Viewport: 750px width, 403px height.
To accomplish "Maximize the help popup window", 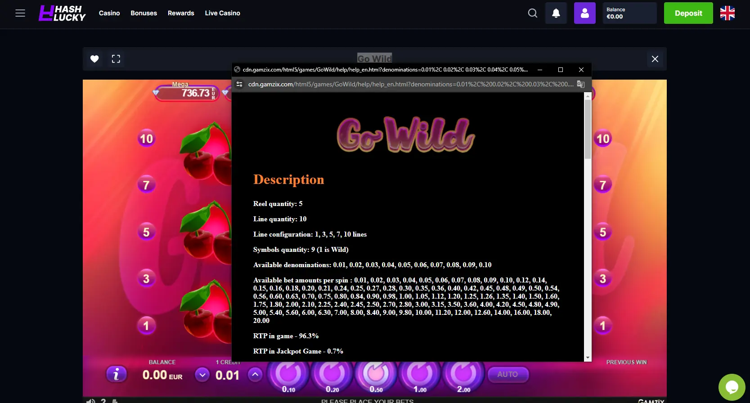I will (561, 70).
